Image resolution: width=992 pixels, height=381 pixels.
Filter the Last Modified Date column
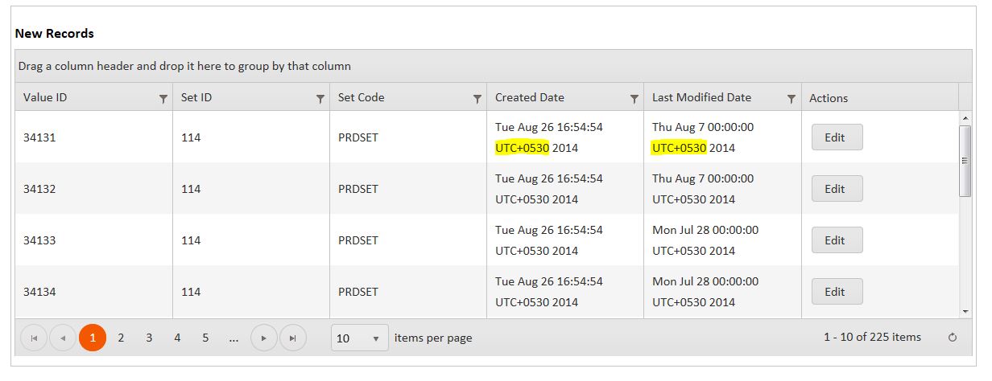792,99
